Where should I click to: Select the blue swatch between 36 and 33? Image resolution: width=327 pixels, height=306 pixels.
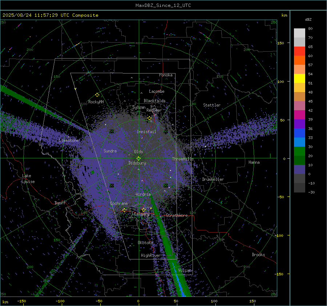[x=299, y=133]
